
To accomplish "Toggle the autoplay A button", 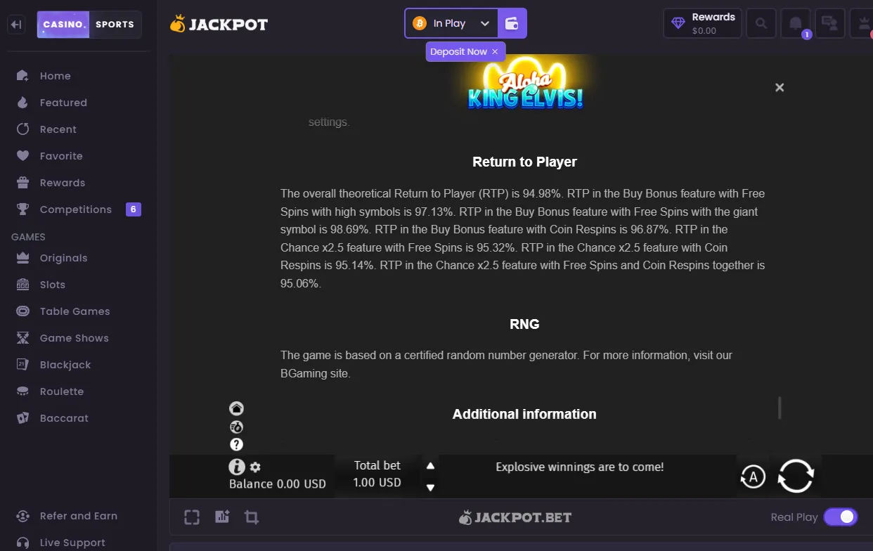I will [x=753, y=477].
